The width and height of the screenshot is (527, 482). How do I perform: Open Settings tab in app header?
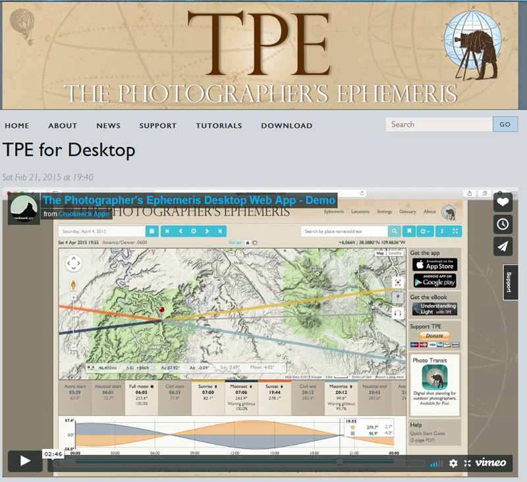click(384, 212)
